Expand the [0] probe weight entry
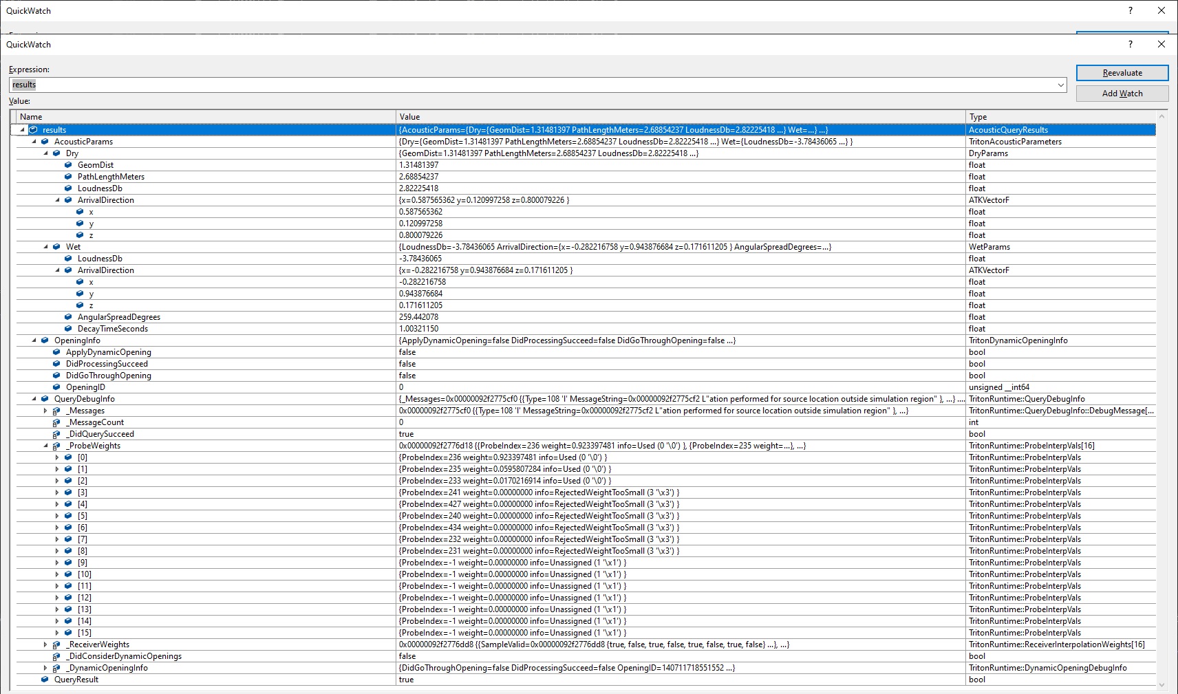This screenshot has height=694, width=1178. coord(57,457)
